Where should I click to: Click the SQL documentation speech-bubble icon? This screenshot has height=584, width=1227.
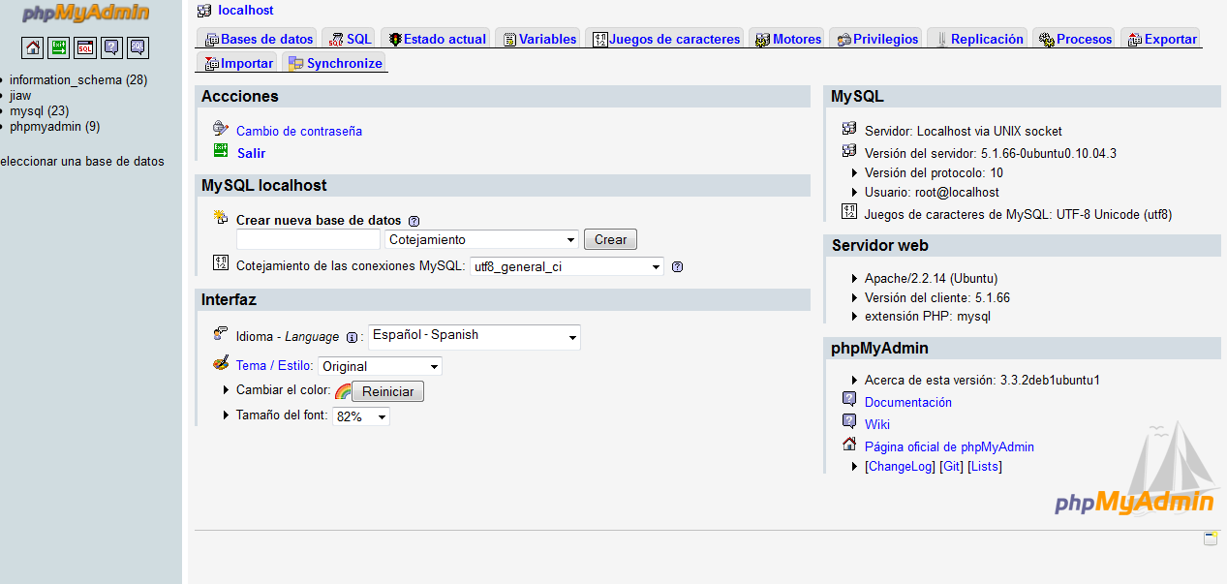(x=138, y=47)
